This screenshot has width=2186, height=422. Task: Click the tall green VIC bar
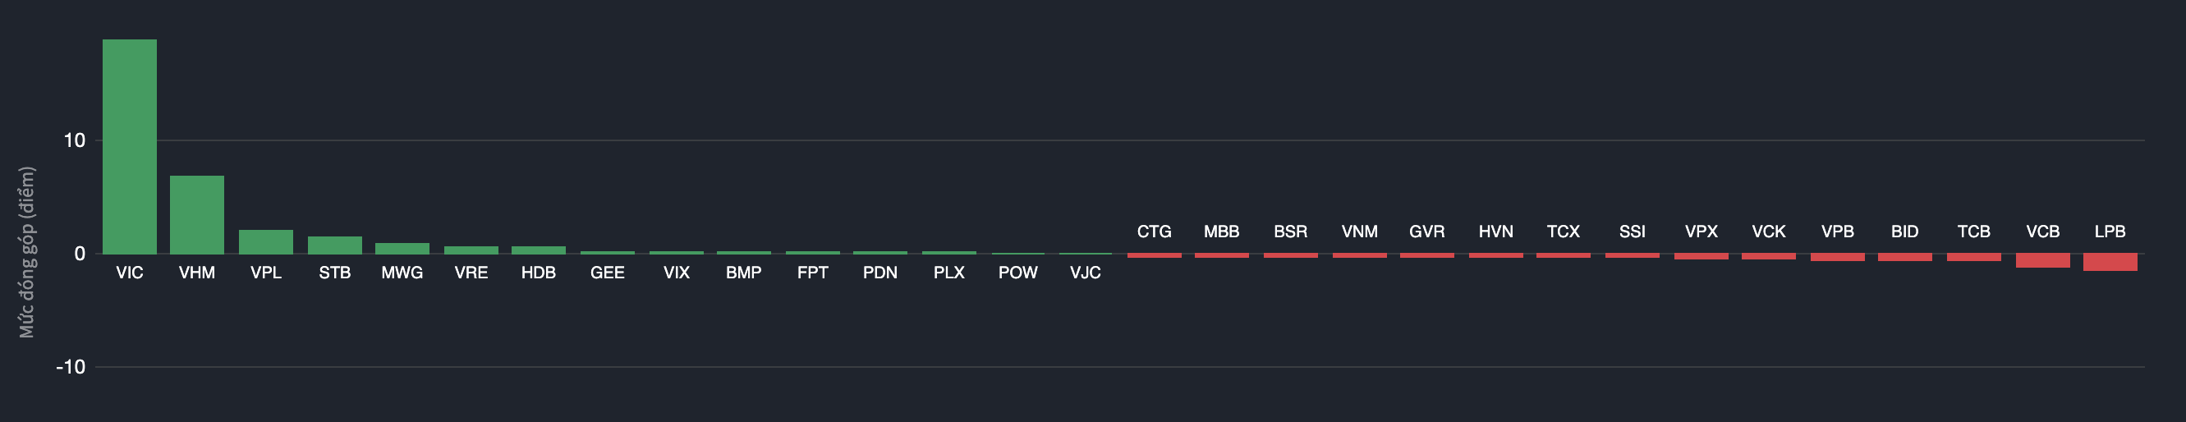tap(129, 146)
